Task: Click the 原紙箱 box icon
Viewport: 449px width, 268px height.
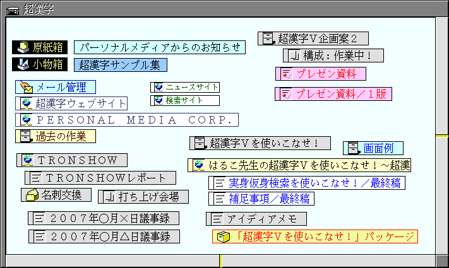Action: pyautogui.click(x=22, y=47)
